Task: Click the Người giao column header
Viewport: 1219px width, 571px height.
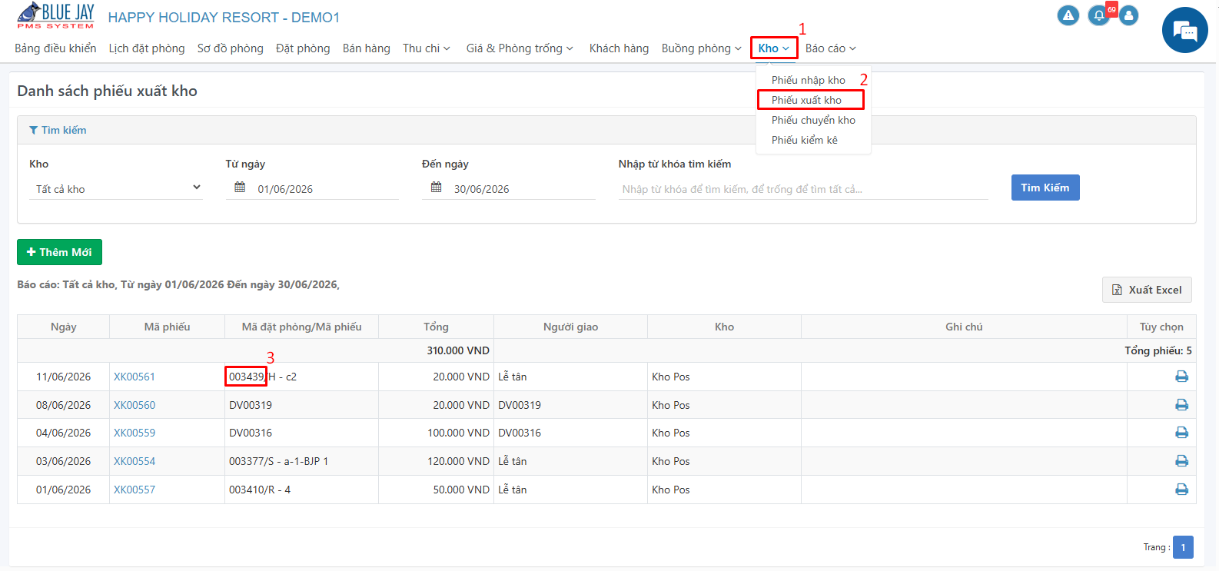Action: [x=570, y=327]
